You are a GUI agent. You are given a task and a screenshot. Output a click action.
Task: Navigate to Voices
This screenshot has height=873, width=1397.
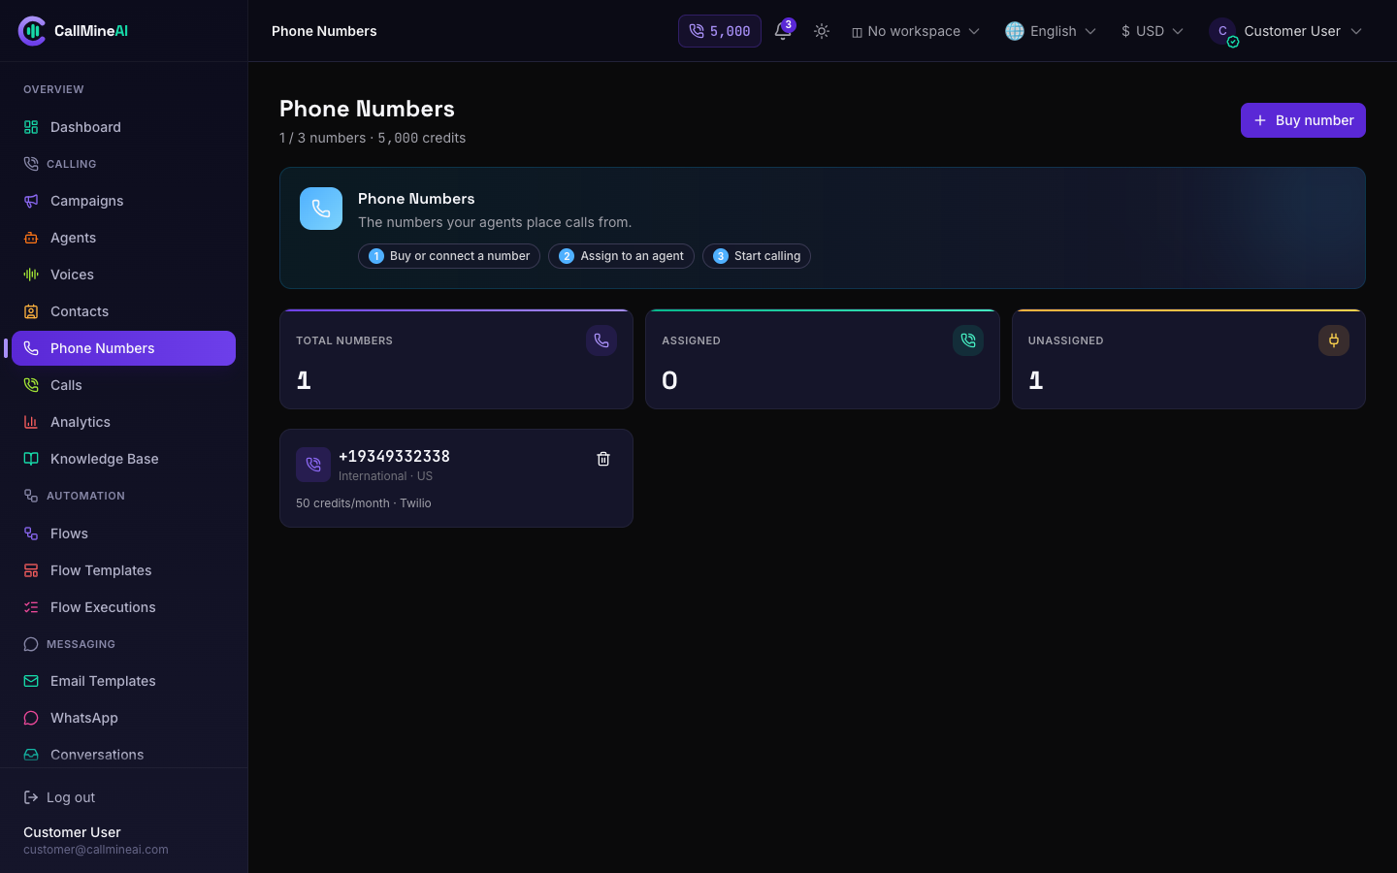(123, 275)
